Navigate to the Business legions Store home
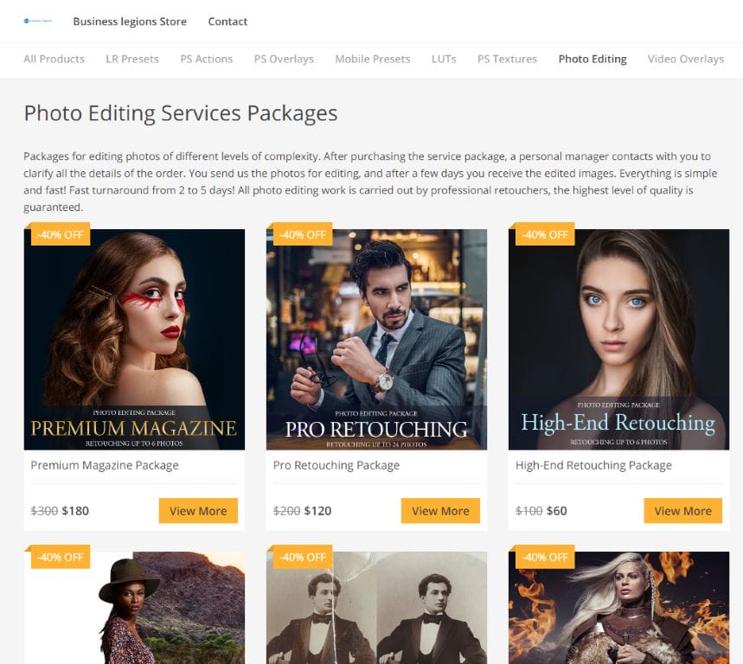This screenshot has height=664, width=743. pos(130,22)
